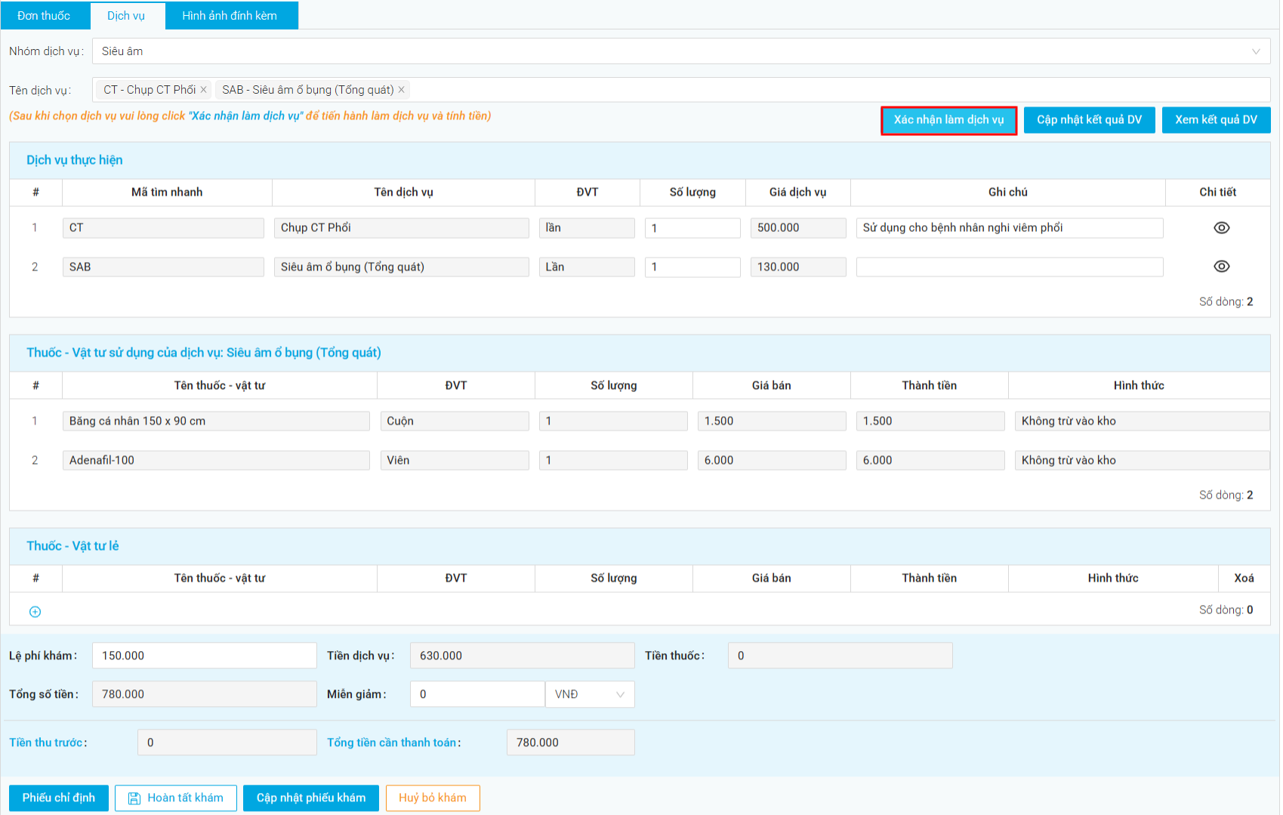Edit quantity for the SAB service row
This screenshot has height=815, width=1283.
(692, 267)
